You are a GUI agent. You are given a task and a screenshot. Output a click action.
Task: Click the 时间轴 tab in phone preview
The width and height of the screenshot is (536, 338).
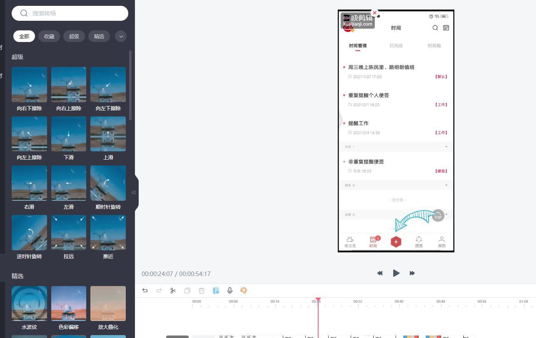point(434,46)
